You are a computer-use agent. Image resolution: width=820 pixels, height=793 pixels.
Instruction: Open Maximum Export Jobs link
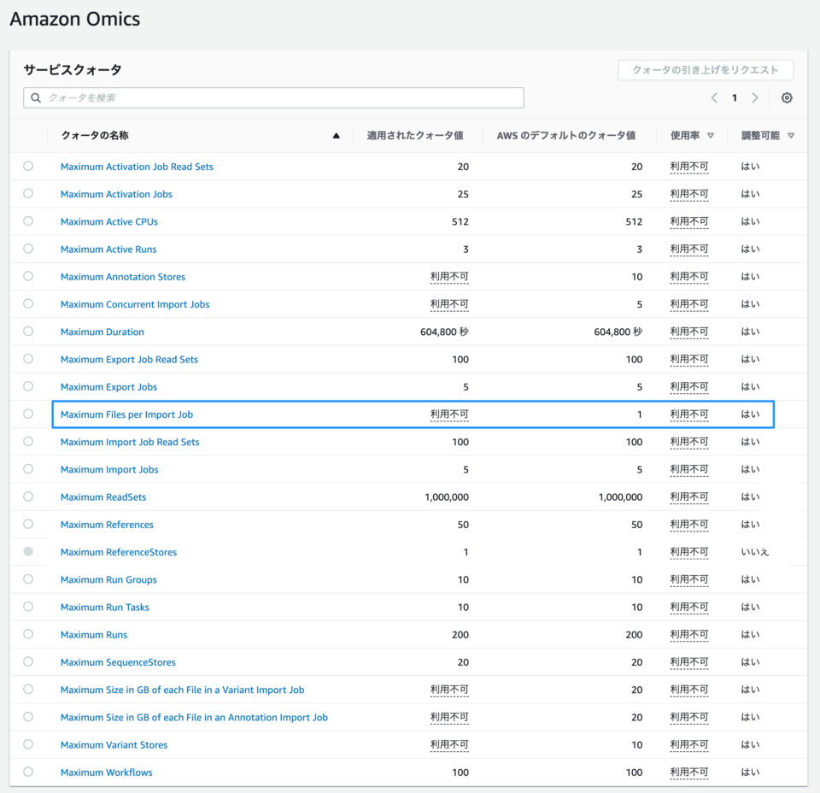[x=108, y=387]
